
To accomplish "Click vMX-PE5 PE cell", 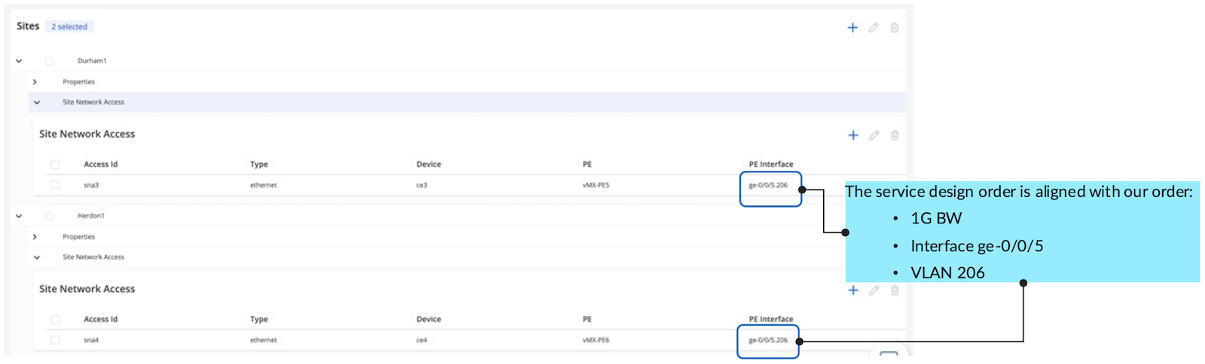I will click(x=596, y=185).
